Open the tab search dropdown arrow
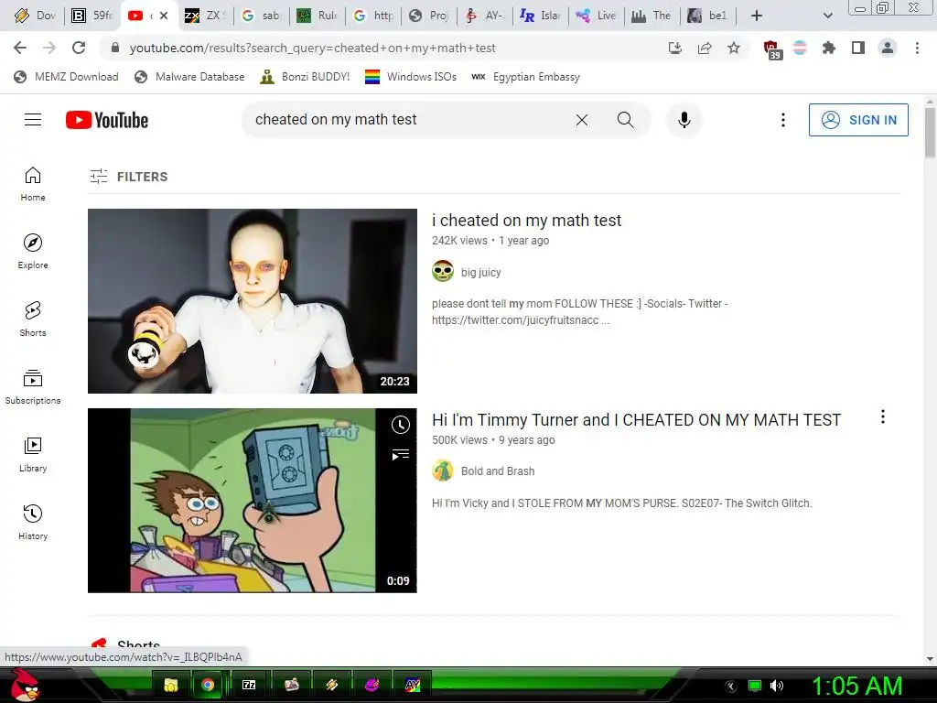This screenshot has width=937, height=703. point(827,16)
